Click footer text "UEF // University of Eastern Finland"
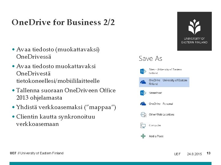221x165 pixels. click(x=37, y=153)
